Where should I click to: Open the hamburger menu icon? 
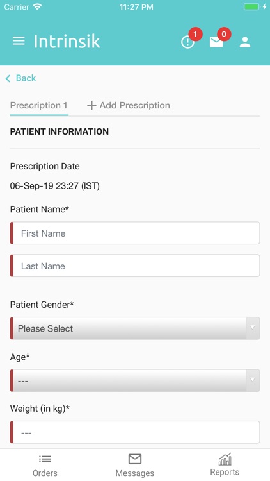pyautogui.click(x=19, y=41)
